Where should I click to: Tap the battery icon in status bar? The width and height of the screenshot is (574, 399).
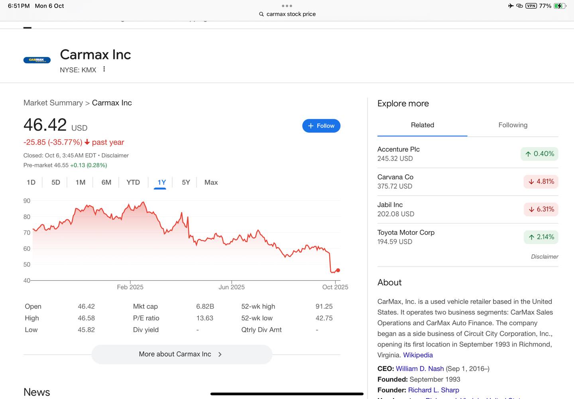point(560,6)
